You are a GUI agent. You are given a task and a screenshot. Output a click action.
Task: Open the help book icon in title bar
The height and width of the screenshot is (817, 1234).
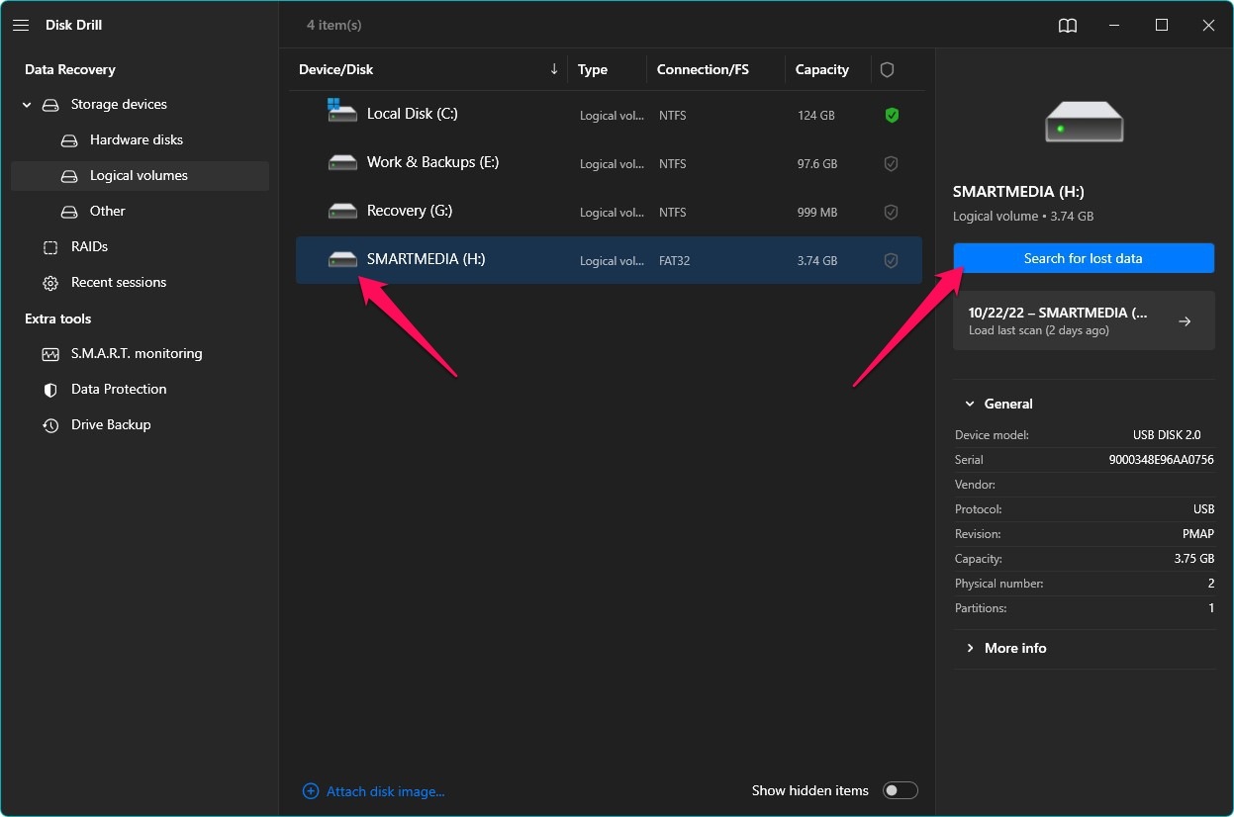pyautogui.click(x=1068, y=26)
